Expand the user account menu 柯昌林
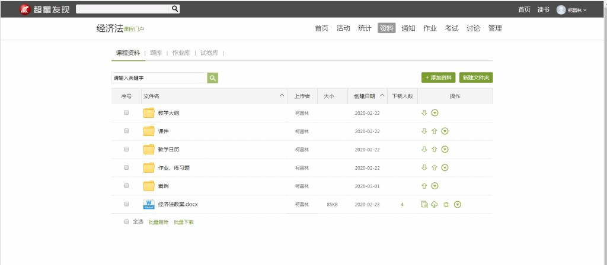Image resolution: width=607 pixels, height=265 pixels. (x=571, y=9)
